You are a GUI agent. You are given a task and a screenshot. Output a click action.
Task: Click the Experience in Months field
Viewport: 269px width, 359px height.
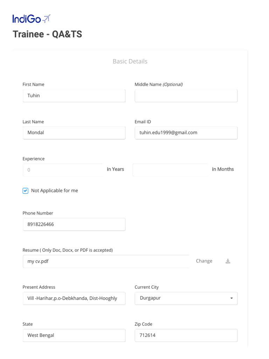pyautogui.click(x=171, y=170)
